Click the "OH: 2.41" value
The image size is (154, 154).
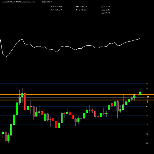[105, 10]
